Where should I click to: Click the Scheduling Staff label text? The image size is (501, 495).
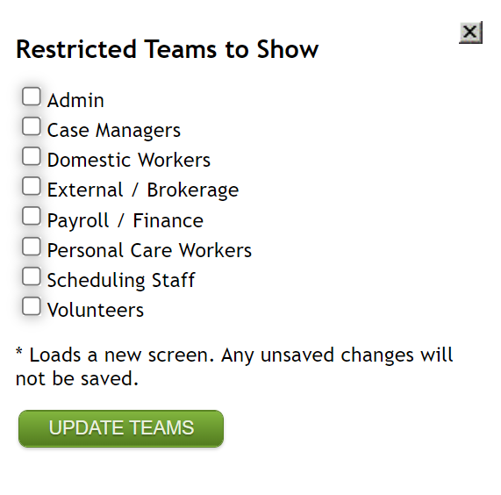[x=121, y=281]
